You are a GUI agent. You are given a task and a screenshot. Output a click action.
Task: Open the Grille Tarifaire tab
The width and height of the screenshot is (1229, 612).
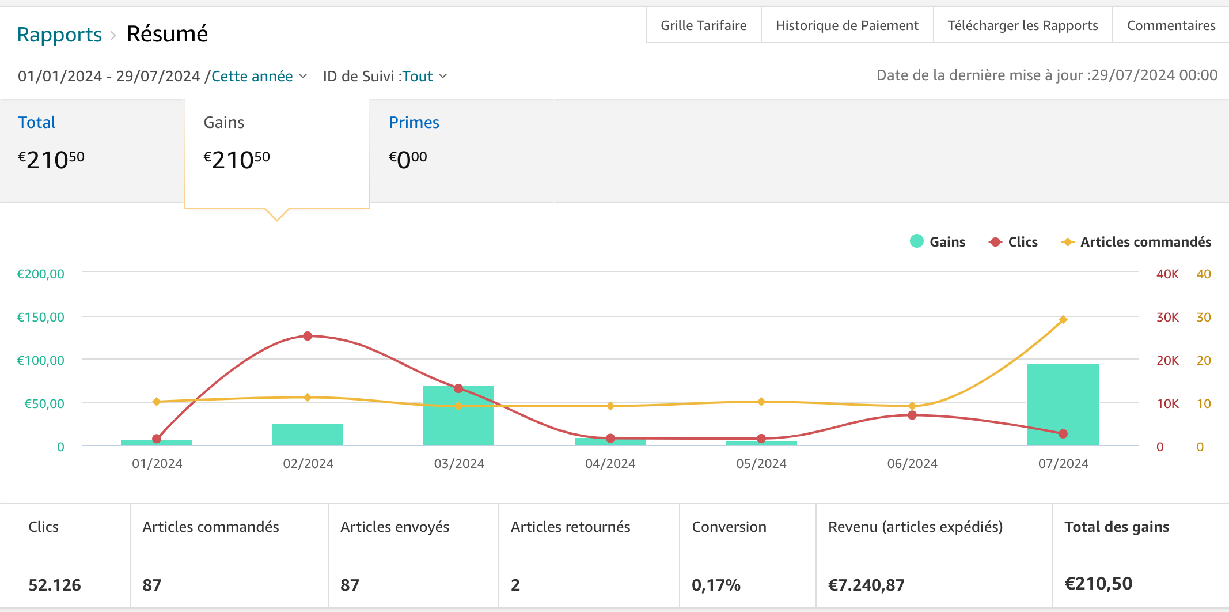point(703,25)
